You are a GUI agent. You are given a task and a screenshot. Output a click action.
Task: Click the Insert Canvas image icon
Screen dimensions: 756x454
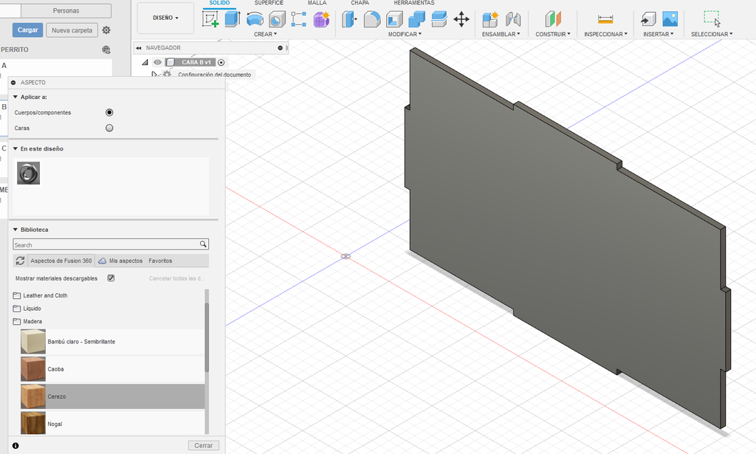tap(670, 19)
